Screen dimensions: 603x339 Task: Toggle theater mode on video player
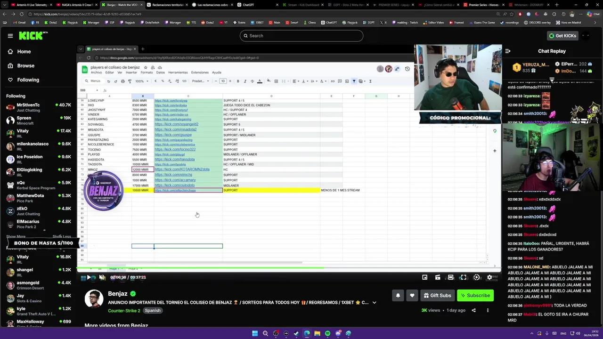450,277
